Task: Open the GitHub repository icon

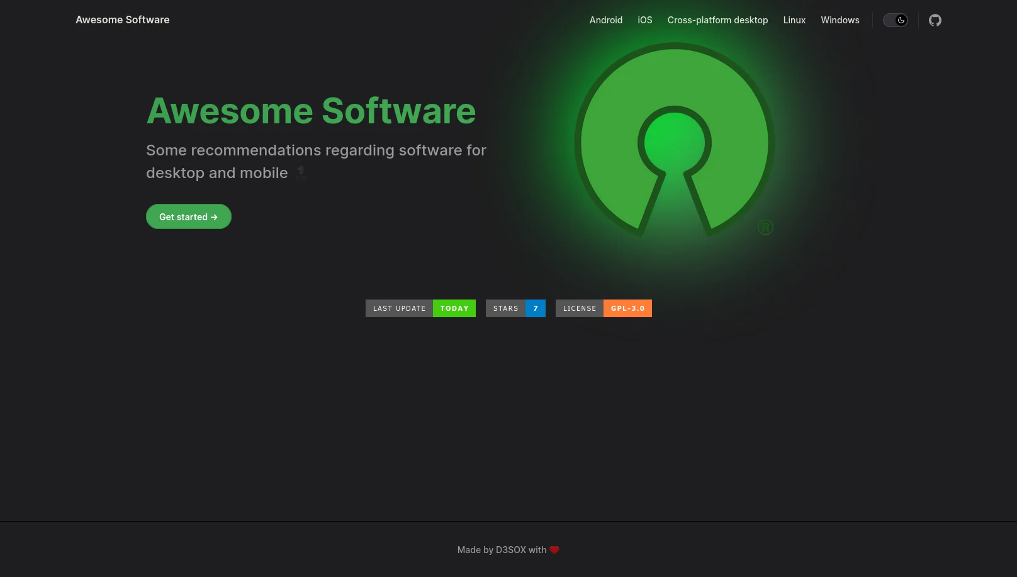Action: tap(935, 20)
